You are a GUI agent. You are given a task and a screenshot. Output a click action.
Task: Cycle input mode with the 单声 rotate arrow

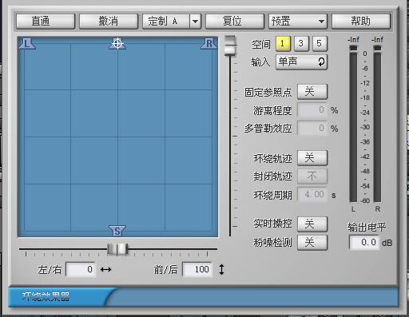coord(321,62)
